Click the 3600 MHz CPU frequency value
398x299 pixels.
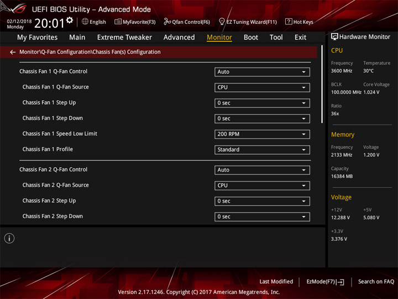click(x=342, y=71)
